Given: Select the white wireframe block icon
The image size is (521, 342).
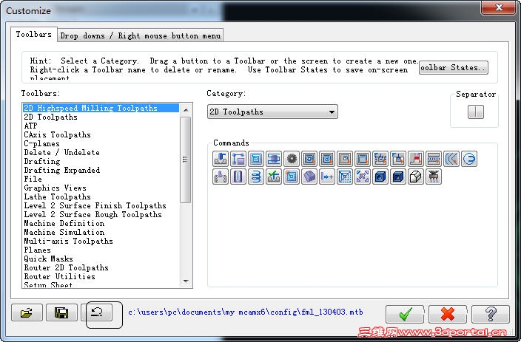Looking at the screenshot, I should pyautogui.click(x=416, y=177).
